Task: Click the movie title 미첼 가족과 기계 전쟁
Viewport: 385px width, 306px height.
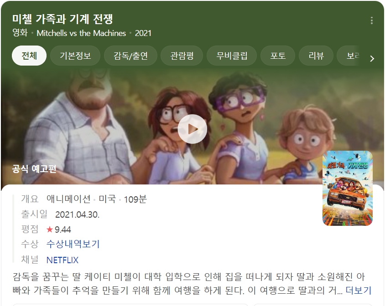Action: click(x=62, y=19)
